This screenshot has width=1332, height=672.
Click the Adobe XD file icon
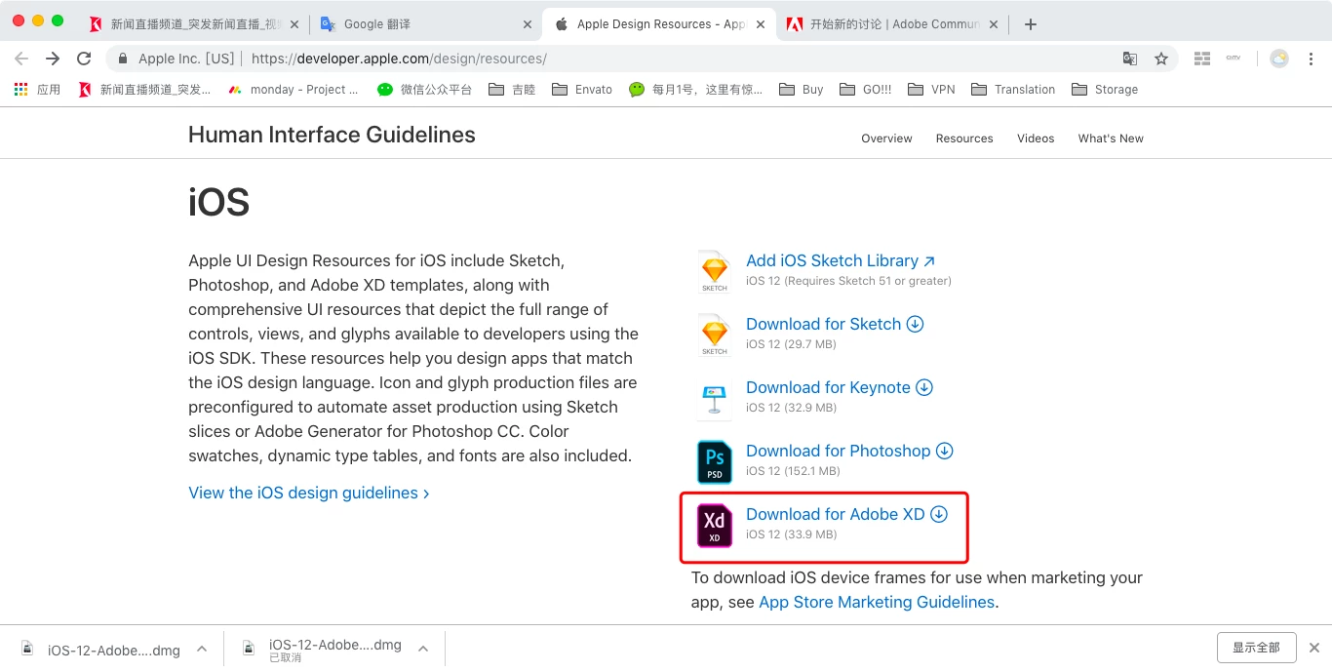pyautogui.click(x=715, y=525)
